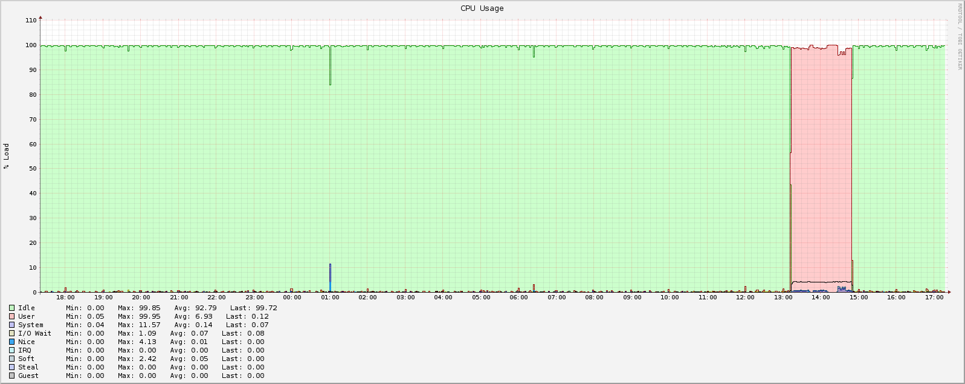Click the Idle Max value 99.85
Screen dimensions: 965x384
pyautogui.click(x=148, y=308)
